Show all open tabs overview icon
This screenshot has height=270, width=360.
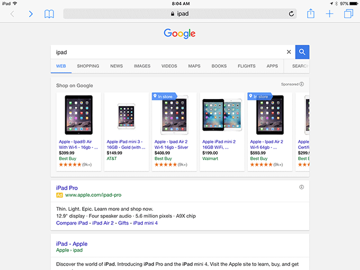(348, 13)
